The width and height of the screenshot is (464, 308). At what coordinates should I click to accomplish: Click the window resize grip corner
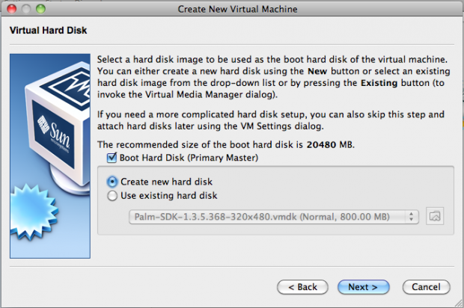[458, 303]
